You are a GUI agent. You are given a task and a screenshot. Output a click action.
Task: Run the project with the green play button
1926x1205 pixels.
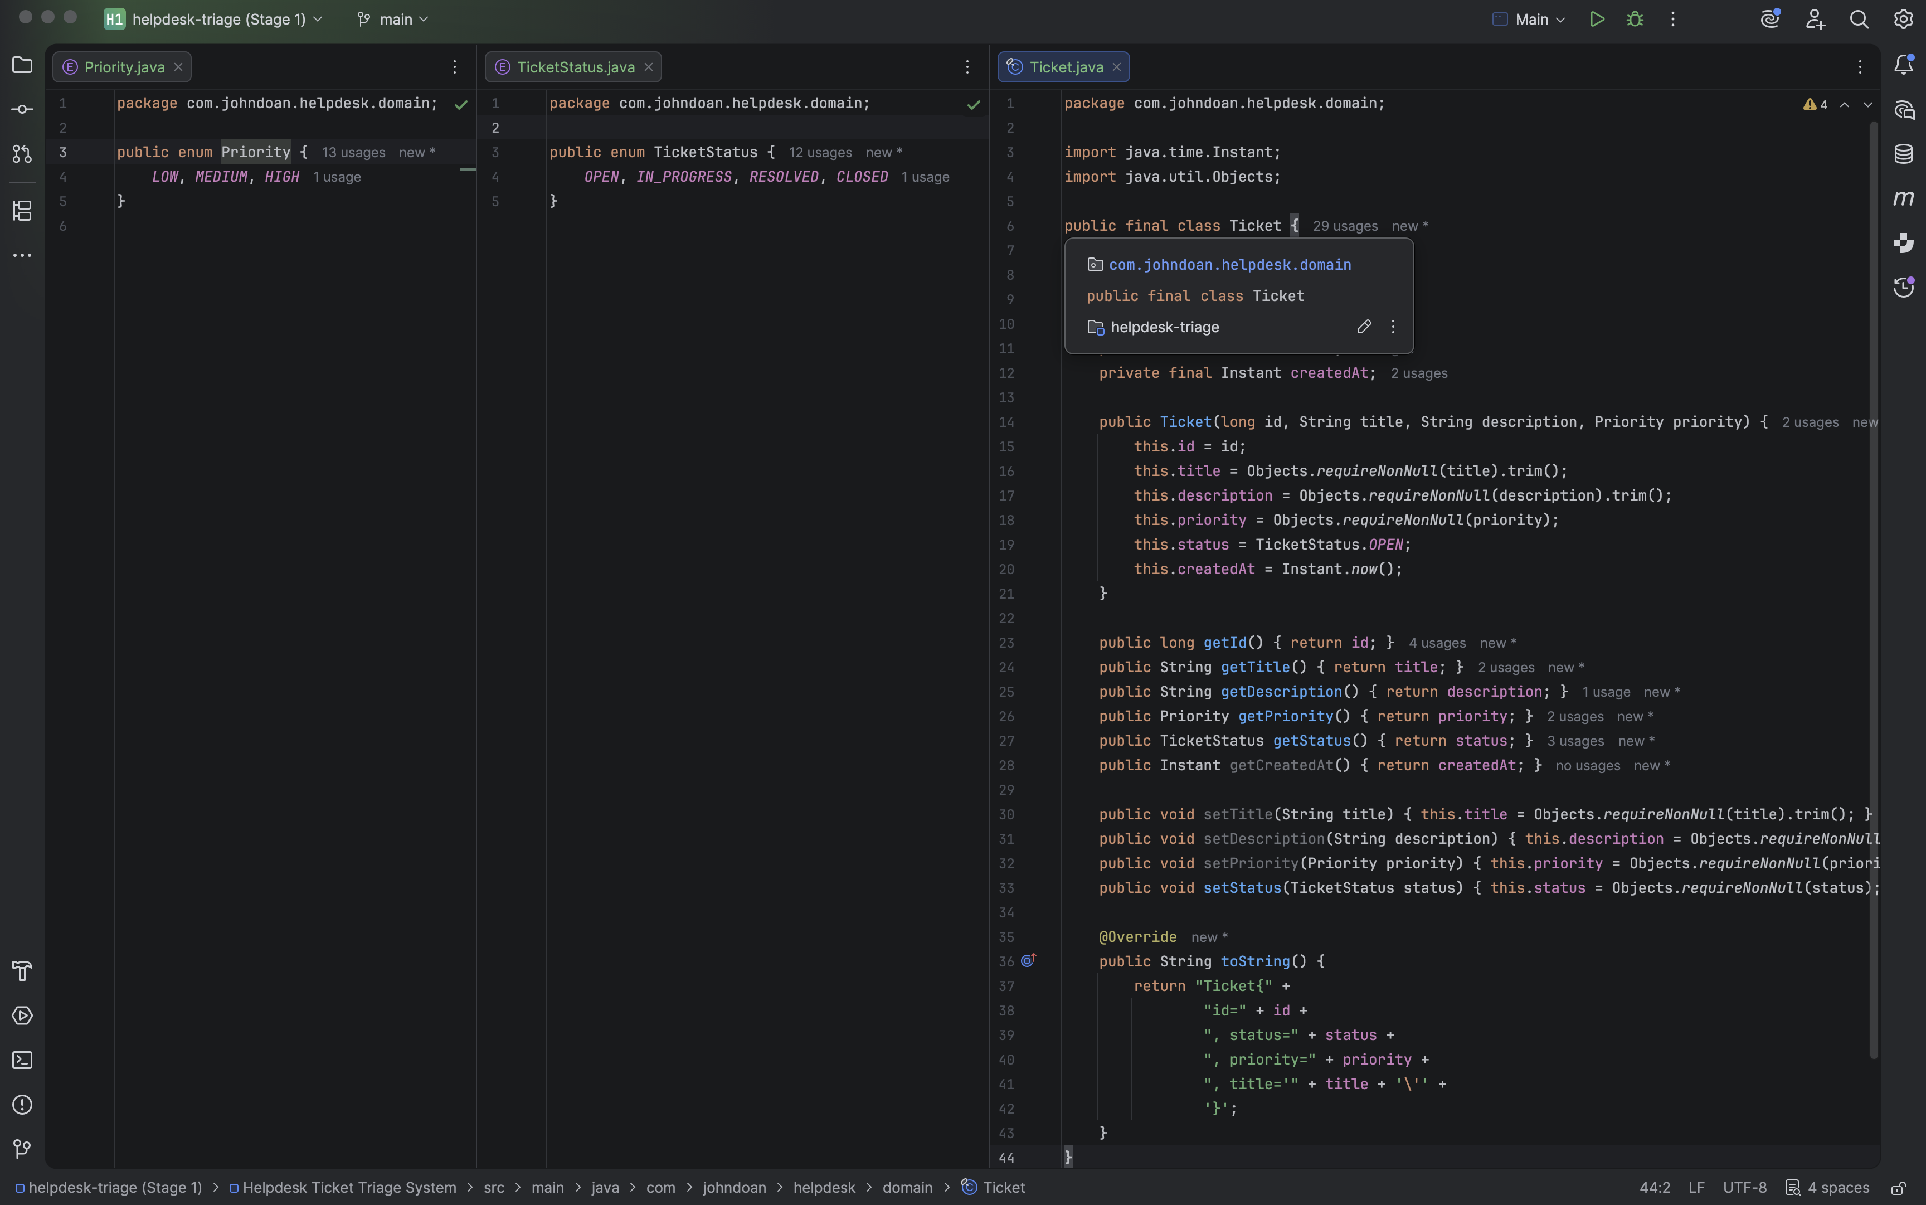pos(1596,18)
